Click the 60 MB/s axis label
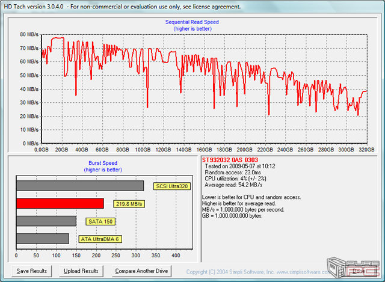This screenshot has height=282, width=385. [29, 61]
